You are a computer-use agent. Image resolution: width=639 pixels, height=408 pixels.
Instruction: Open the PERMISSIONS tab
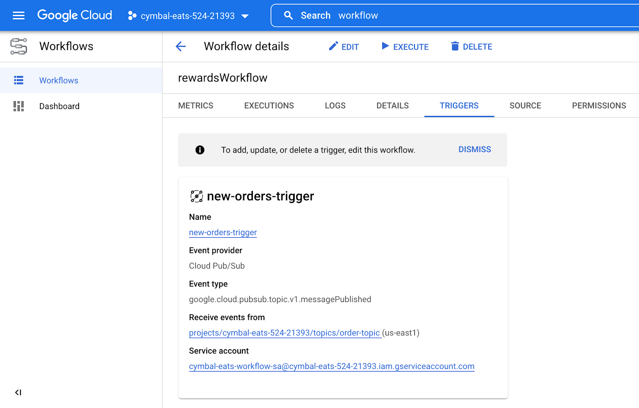pos(599,106)
